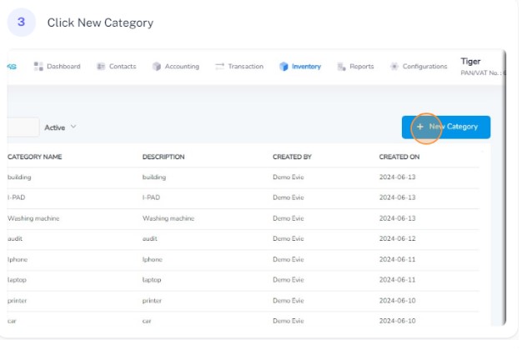Click the Dashboard grid icon
Screen dimensions: 522x350
(x=38, y=66)
